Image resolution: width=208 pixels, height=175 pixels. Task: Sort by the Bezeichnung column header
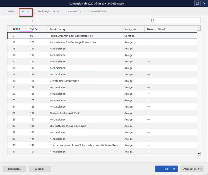click(x=85, y=29)
